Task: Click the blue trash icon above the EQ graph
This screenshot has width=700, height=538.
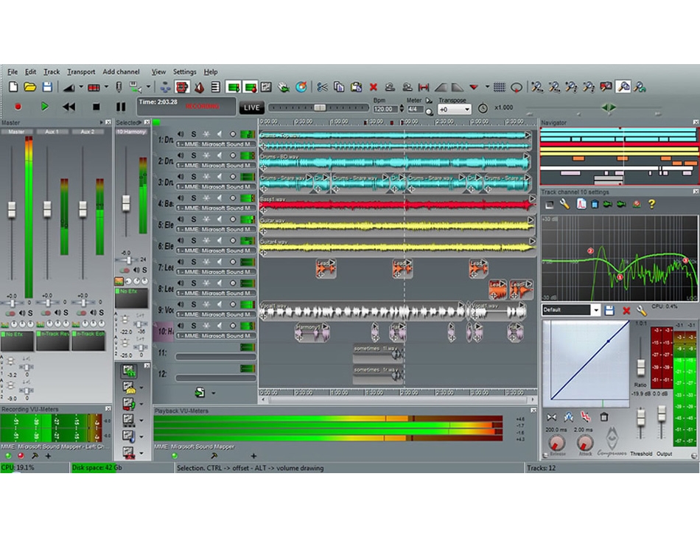Action: coord(594,204)
